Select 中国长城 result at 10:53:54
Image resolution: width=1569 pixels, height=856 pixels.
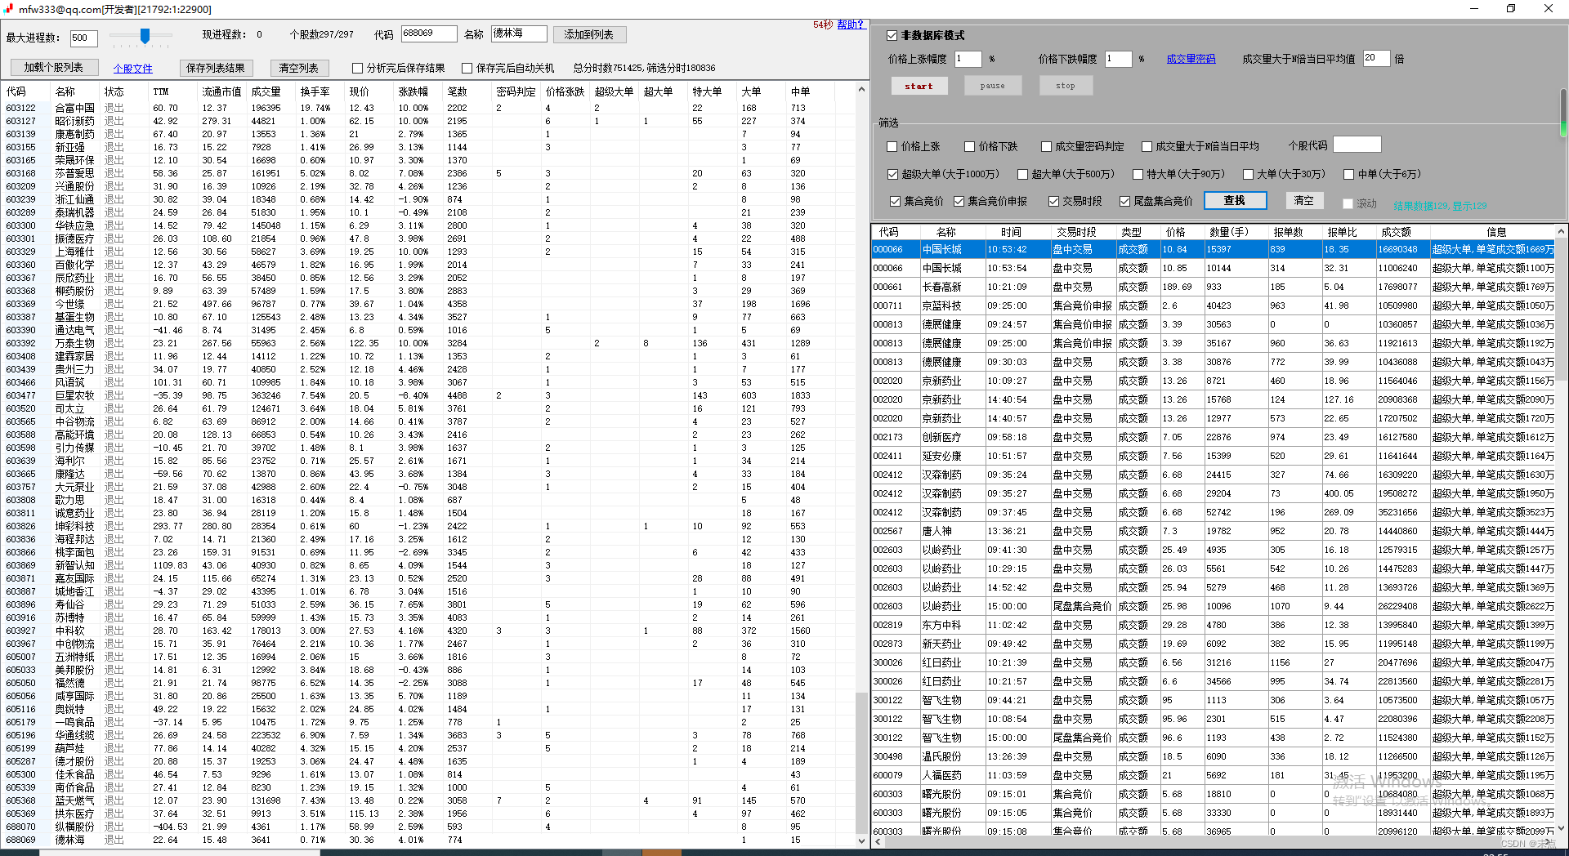click(x=1214, y=268)
